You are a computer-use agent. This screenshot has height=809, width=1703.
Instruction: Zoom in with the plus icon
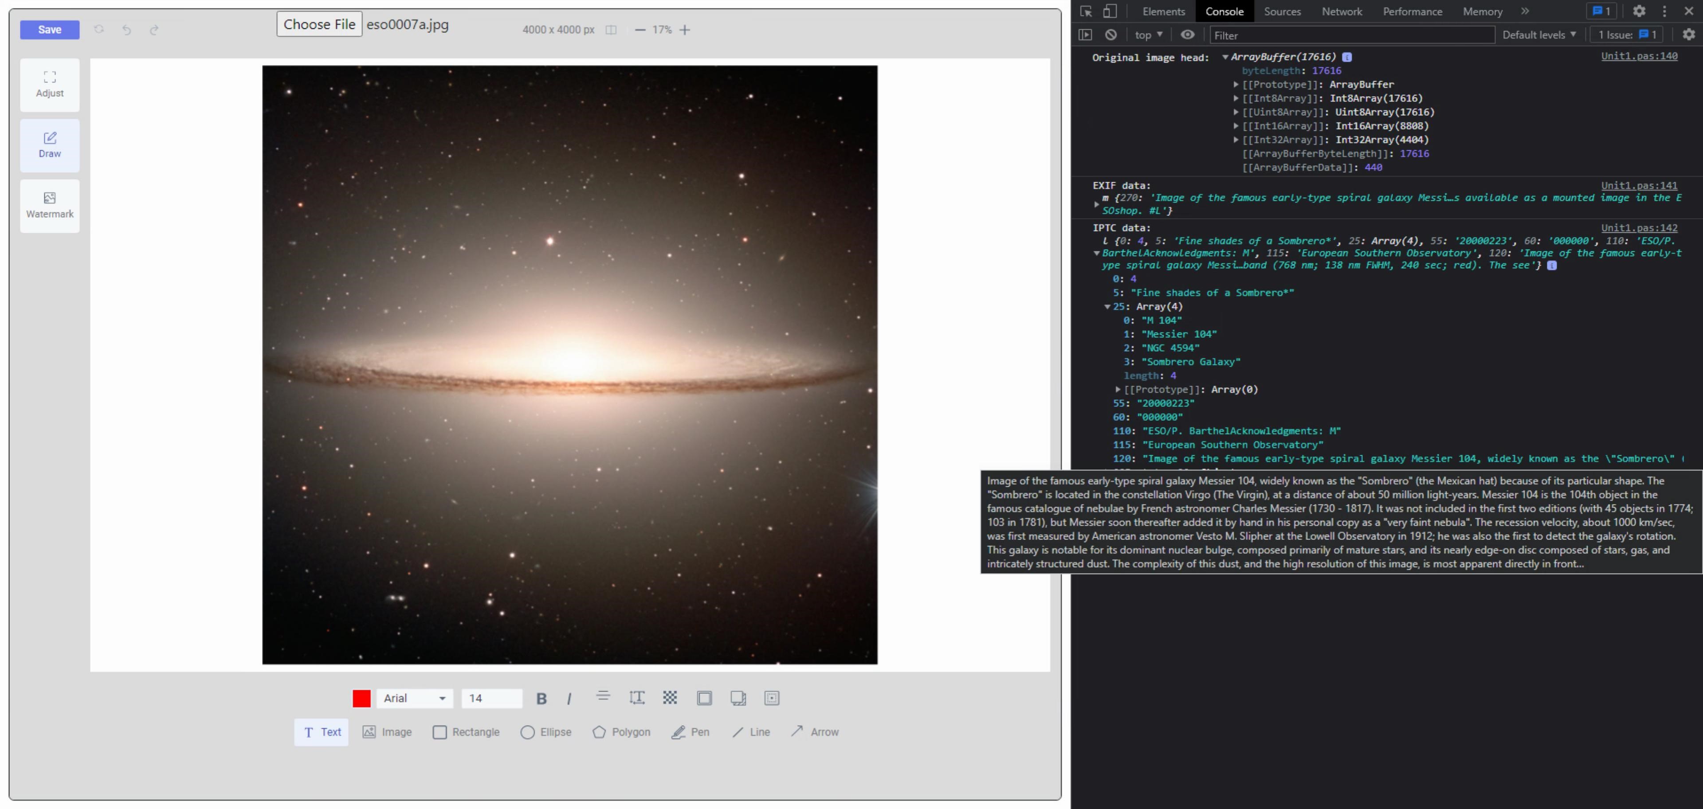pyautogui.click(x=685, y=30)
